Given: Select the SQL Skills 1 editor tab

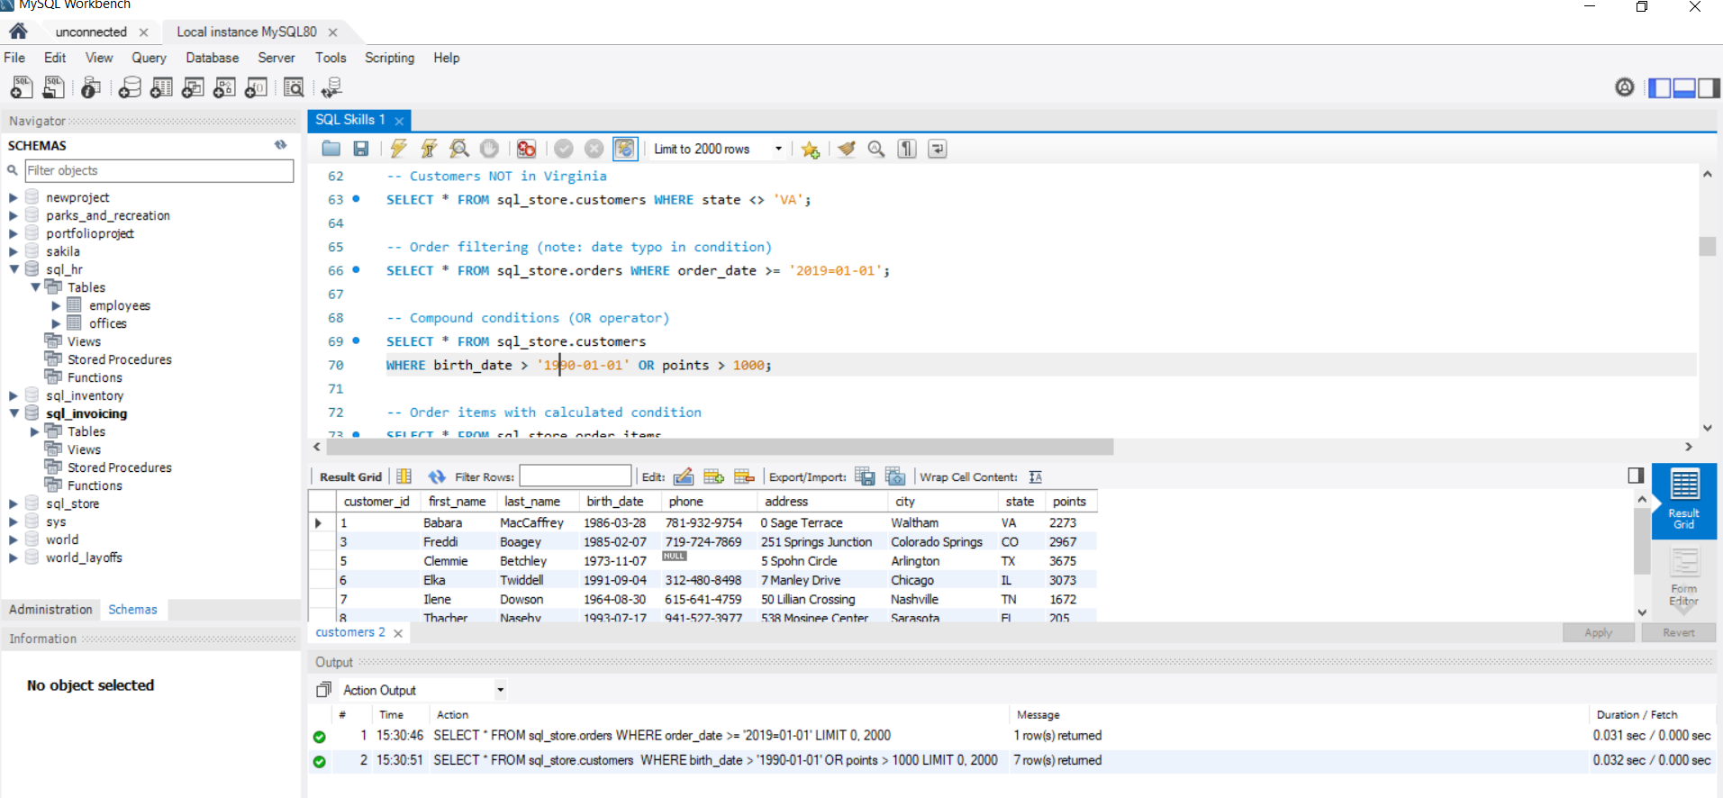Looking at the screenshot, I should [x=349, y=120].
